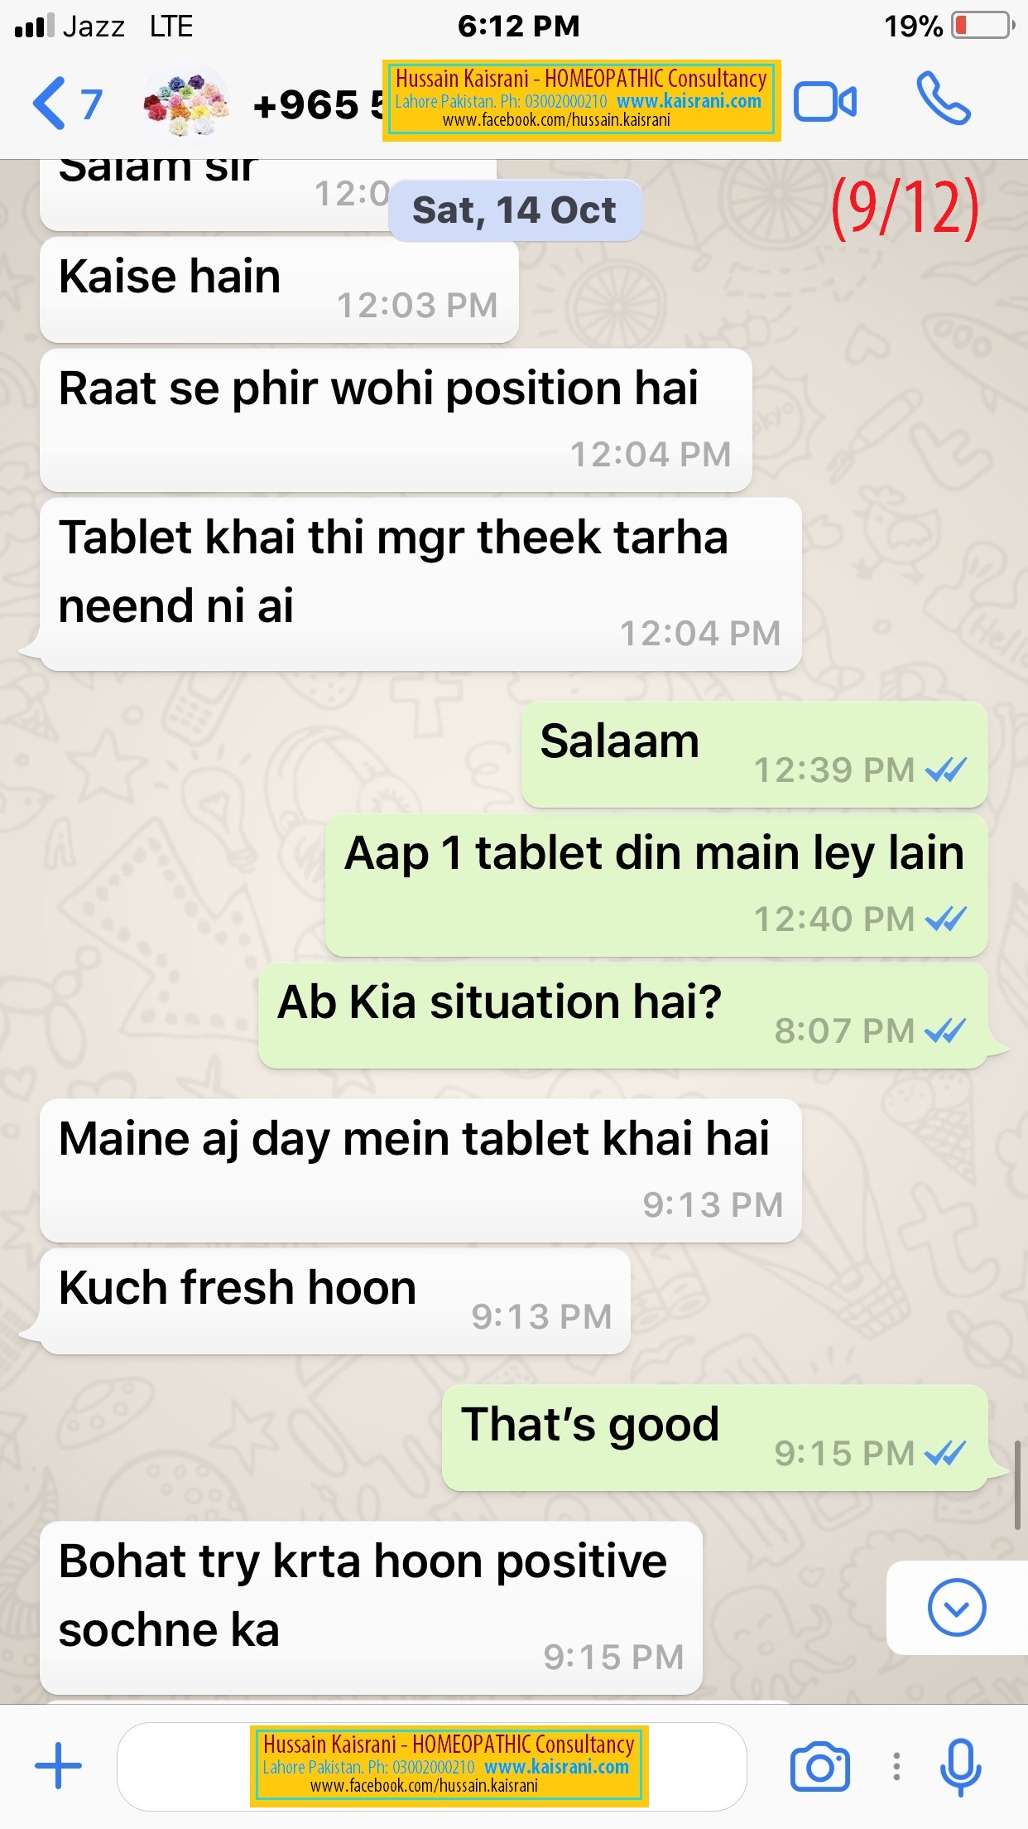This screenshot has width=1028, height=1829.
Task: Tap the 'Raat se phir wohi position hai' message
Action: pos(396,420)
